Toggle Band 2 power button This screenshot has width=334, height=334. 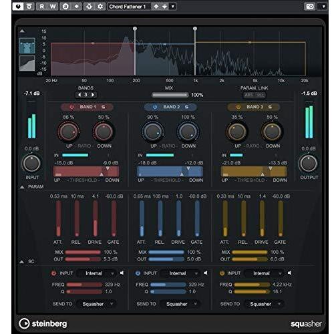tap(155, 107)
